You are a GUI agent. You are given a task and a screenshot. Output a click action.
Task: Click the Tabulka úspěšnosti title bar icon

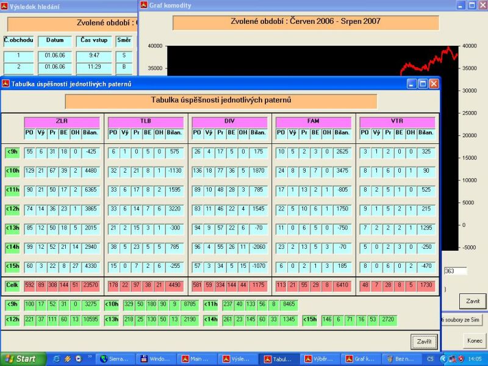click(5, 84)
